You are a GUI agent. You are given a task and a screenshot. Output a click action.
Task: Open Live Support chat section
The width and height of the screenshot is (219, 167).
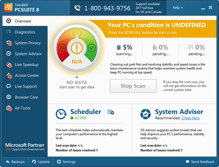click(25, 86)
